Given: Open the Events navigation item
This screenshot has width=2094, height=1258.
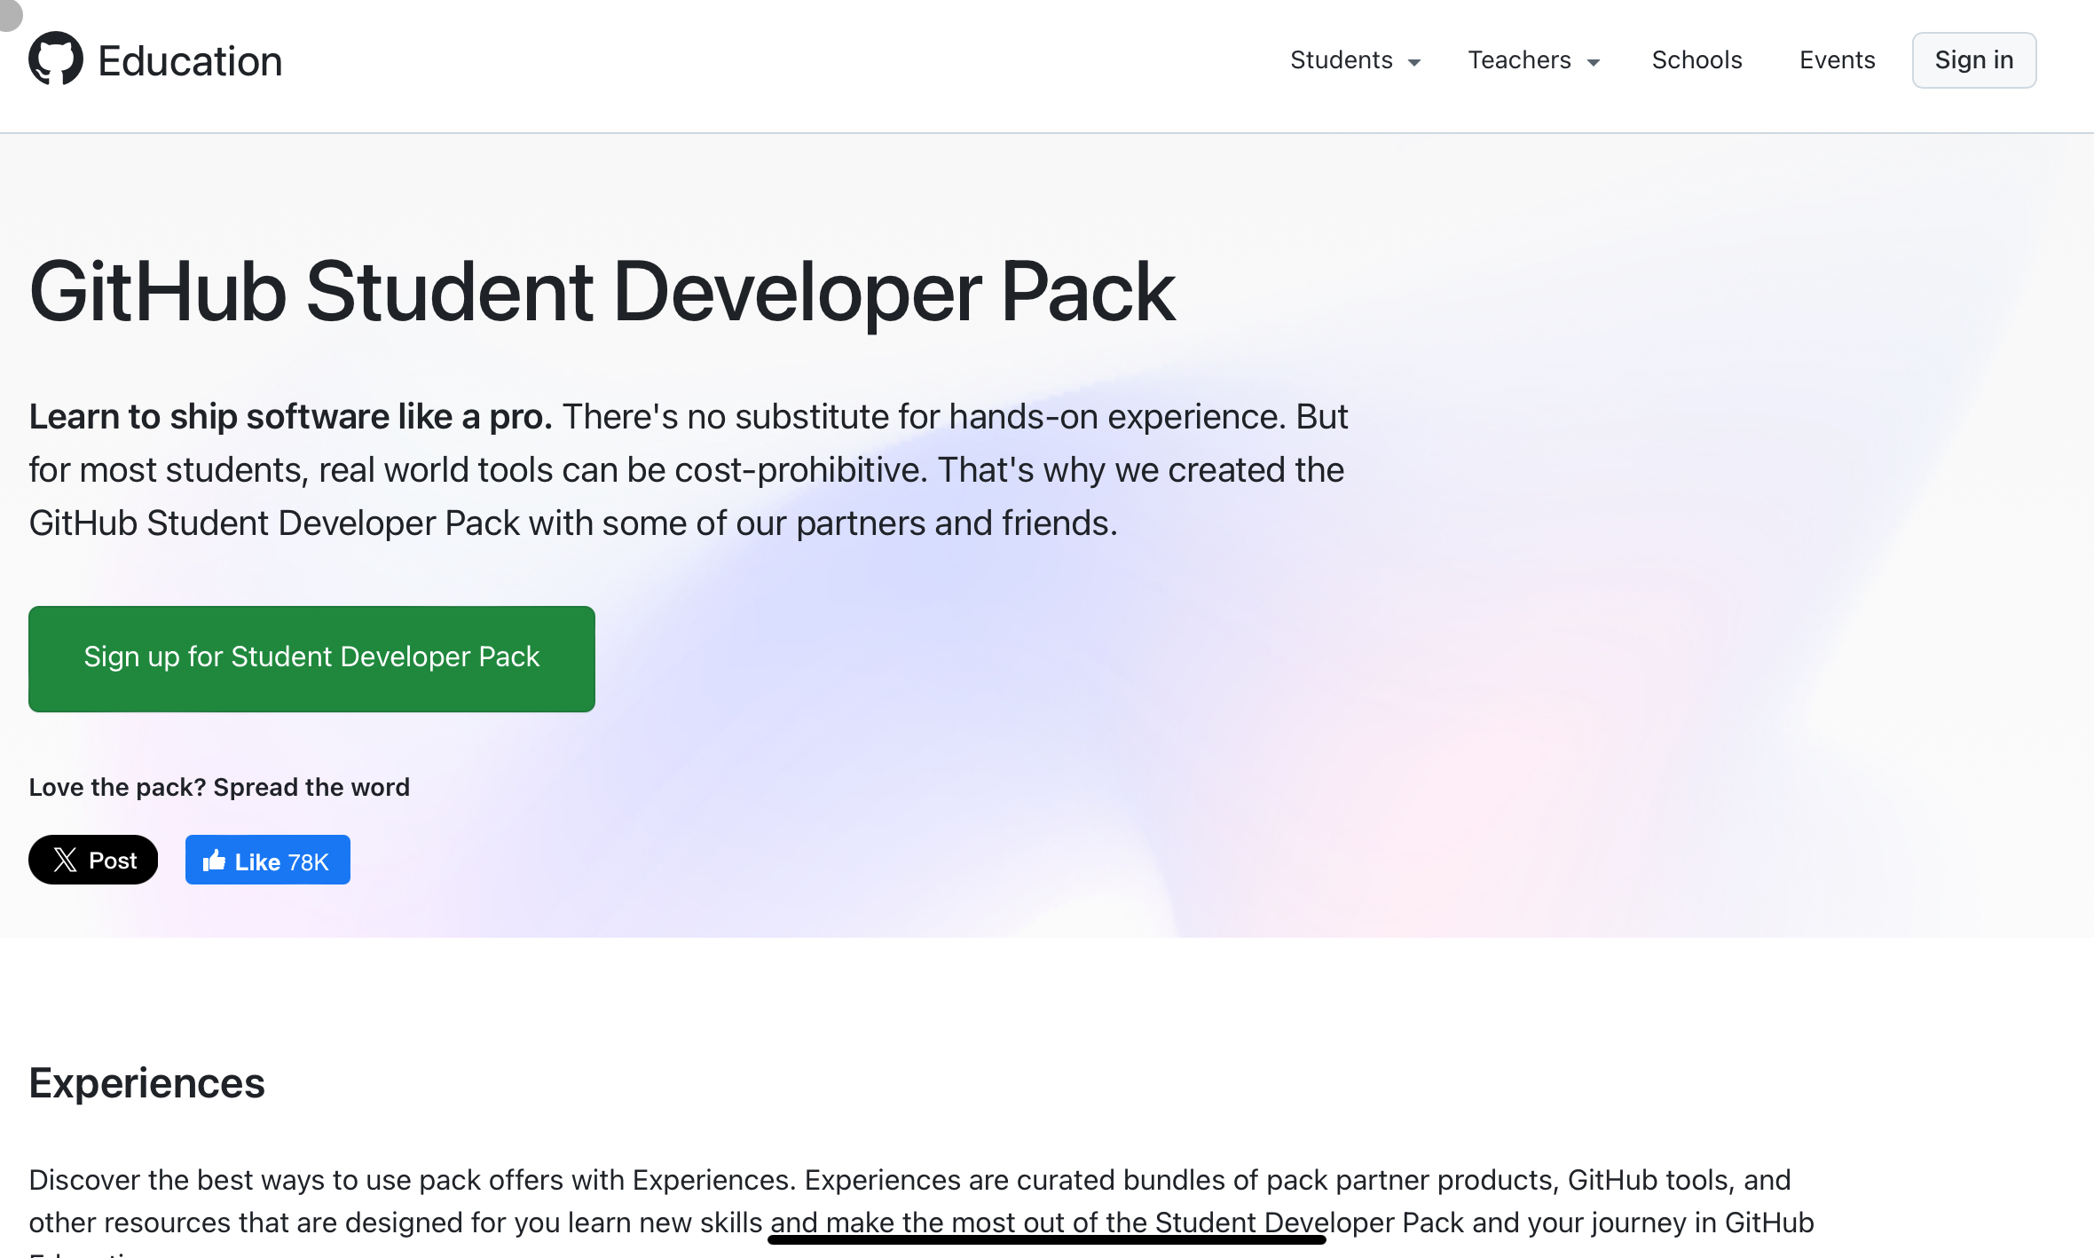Looking at the screenshot, I should pyautogui.click(x=1837, y=59).
